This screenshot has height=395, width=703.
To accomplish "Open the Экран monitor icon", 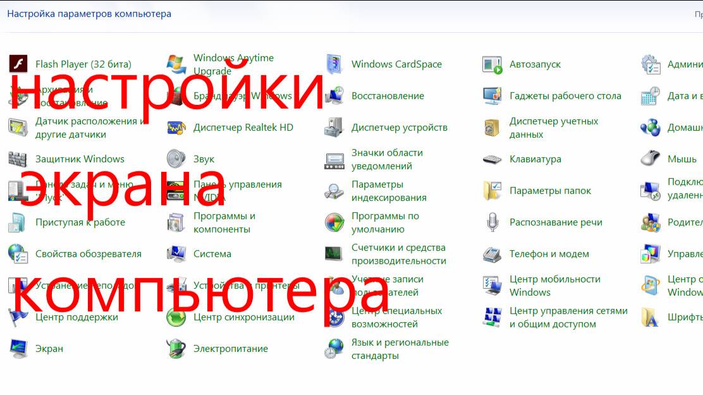I will [18, 349].
